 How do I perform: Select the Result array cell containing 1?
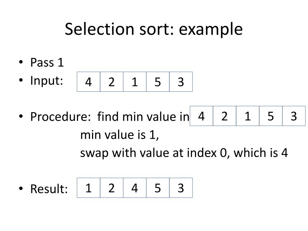[89, 188]
